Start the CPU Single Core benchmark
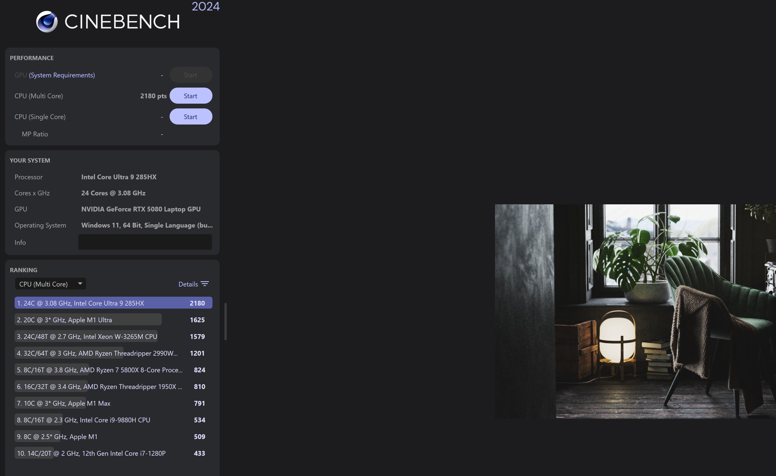Image resolution: width=776 pixels, height=476 pixels. click(x=190, y=117)
